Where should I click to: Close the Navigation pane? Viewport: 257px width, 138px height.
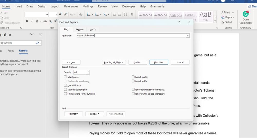click(40, 34)
